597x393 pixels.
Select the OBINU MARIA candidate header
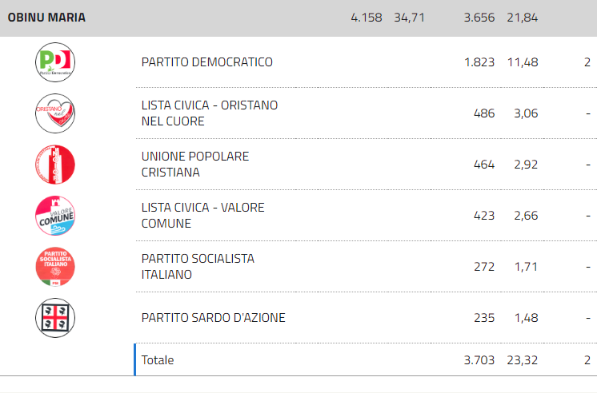coord(46,18)
